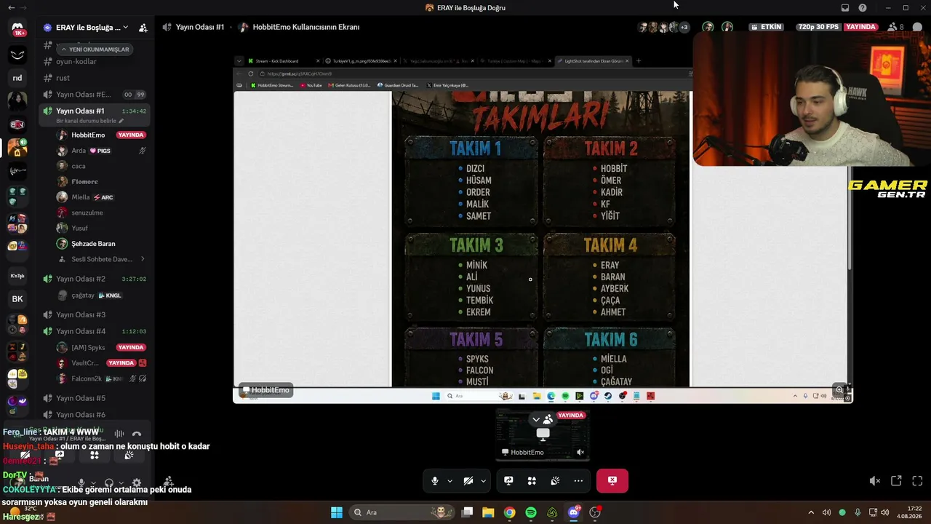Expand the HobbitEmo stream preview chevron

click(x=536, y=419)
